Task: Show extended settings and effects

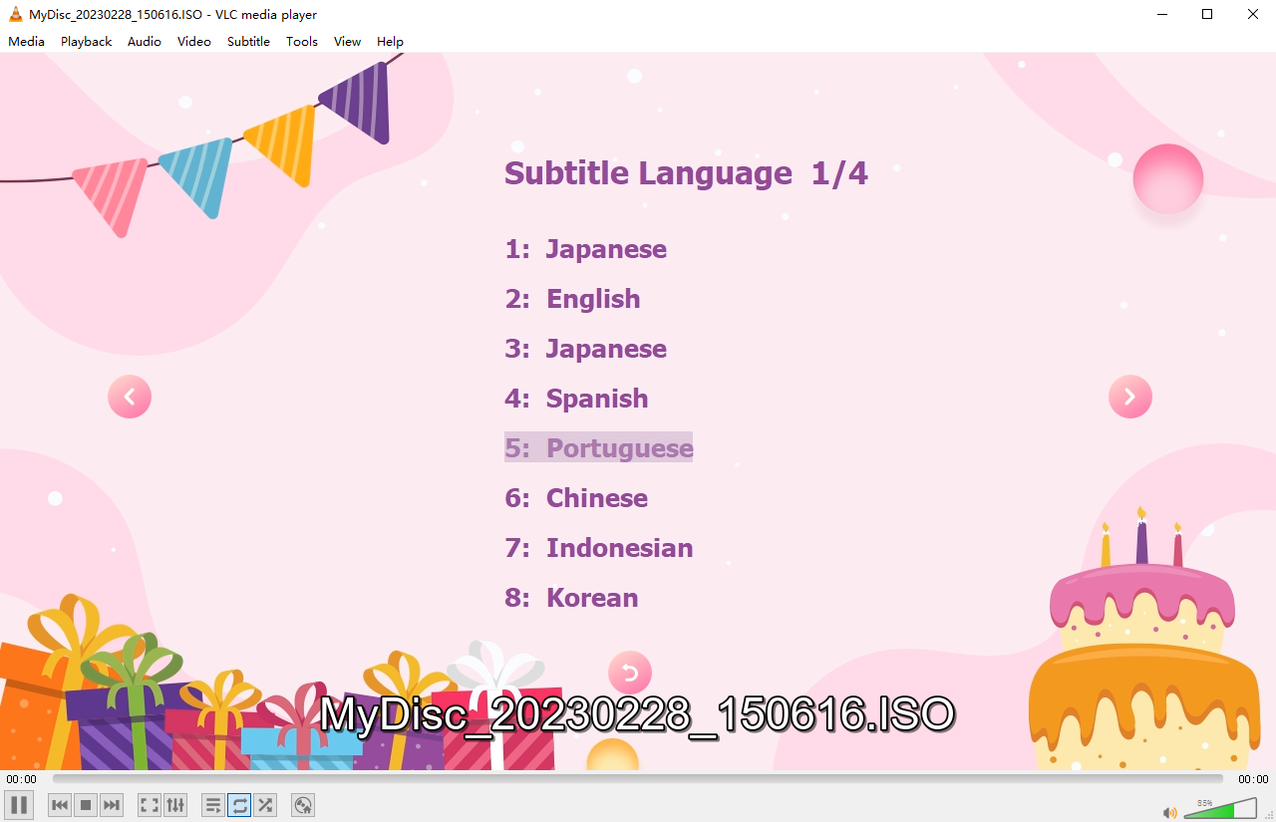Action: coord(175,805)
